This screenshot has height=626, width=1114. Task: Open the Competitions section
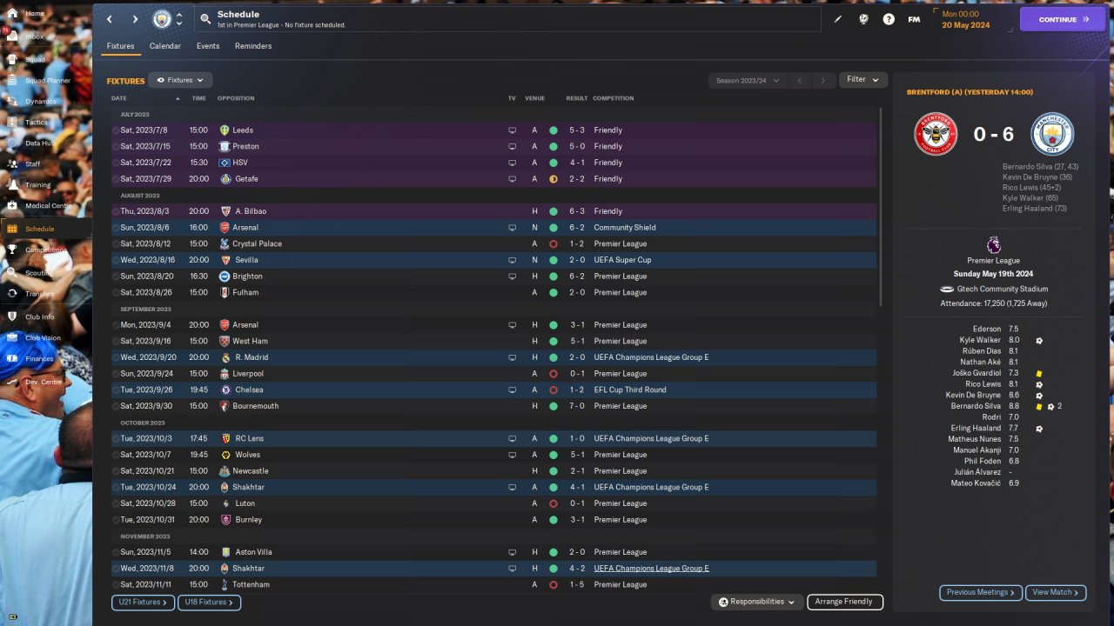45,250
